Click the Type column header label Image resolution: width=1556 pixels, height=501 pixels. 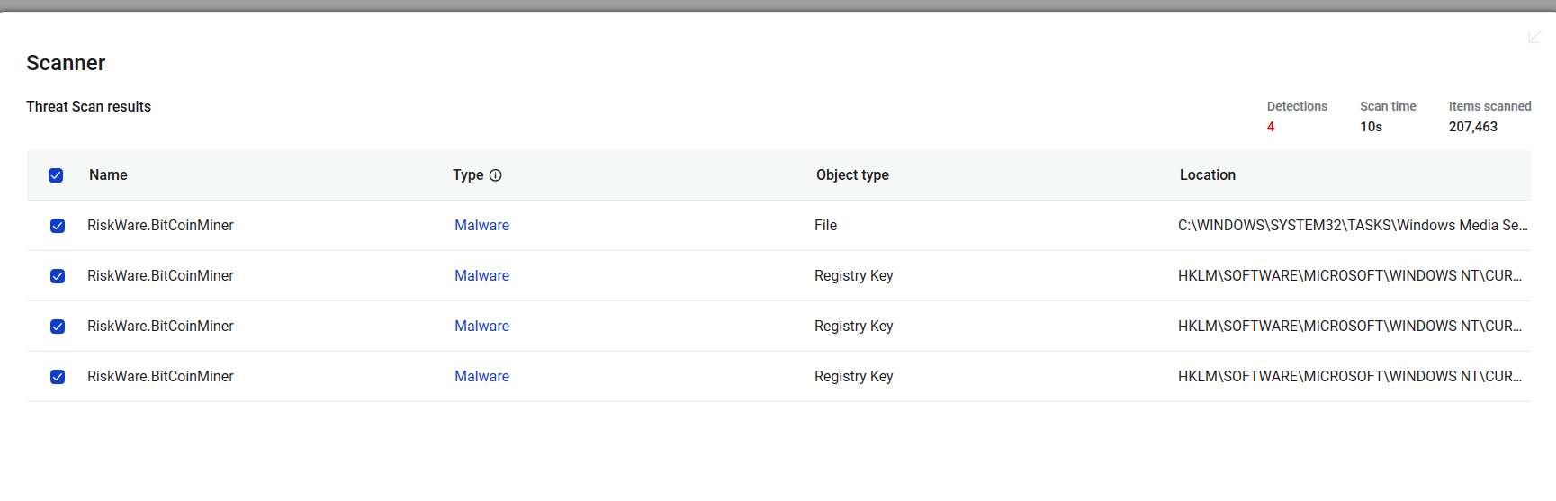pyautogui.click(x=468, y=175)
